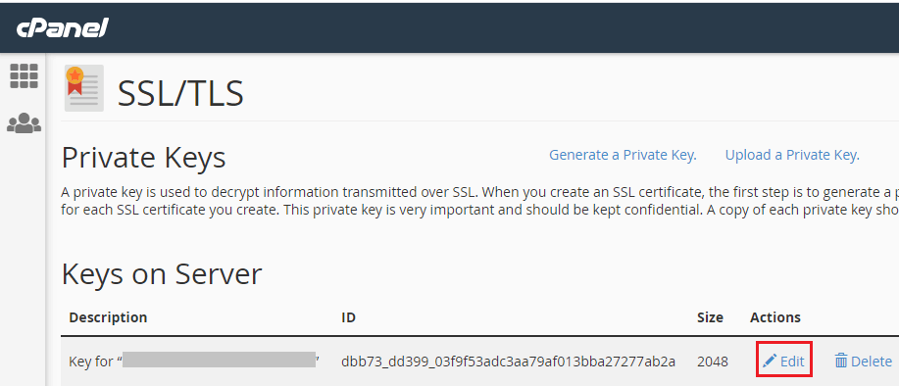
Task: Click the ID column header
Action: (x=349, y=317)
